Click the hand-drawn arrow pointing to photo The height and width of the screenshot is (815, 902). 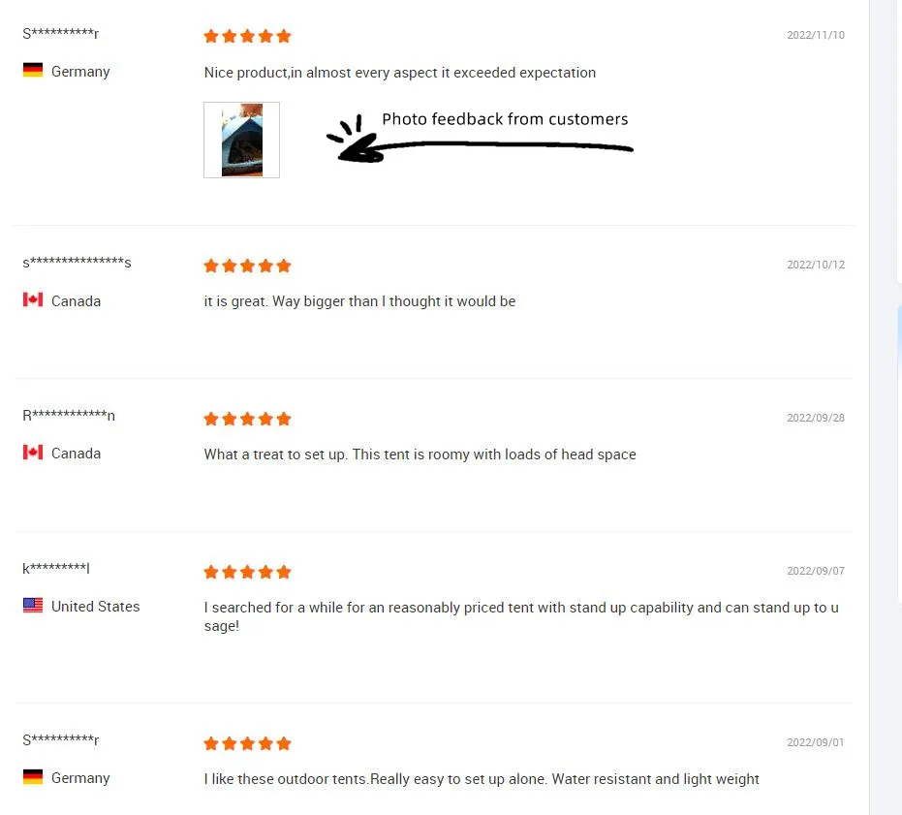pos(480,140)
